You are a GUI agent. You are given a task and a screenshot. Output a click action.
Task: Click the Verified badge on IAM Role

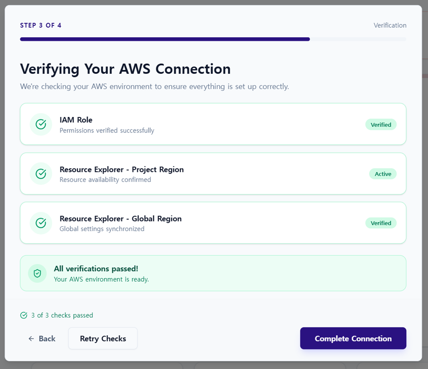[x=381, y=125]
